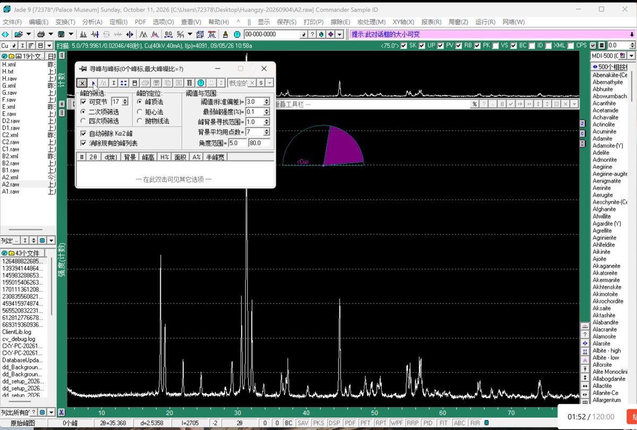This screenshot has height=430, width=637.
Task: Open the MDI-500 database dropdown
Action: (x=631, y=55)
